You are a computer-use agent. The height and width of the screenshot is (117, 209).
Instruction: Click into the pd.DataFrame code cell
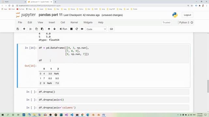pos(113,54)
